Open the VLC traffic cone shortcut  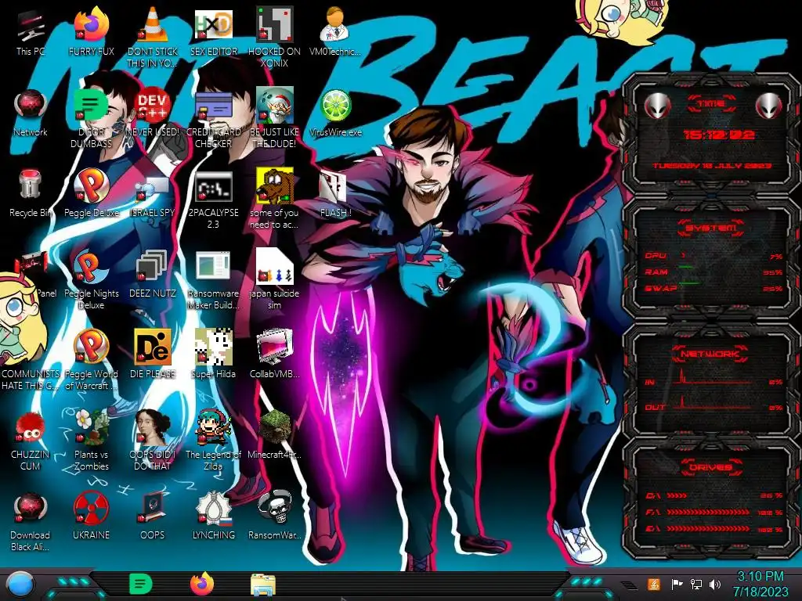(x=153, y=37)
